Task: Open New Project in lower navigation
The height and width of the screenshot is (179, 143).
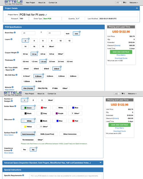Action: tap(29, 93)
